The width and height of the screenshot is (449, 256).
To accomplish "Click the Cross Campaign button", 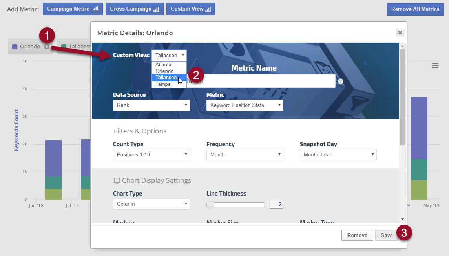I will (134, 9).
